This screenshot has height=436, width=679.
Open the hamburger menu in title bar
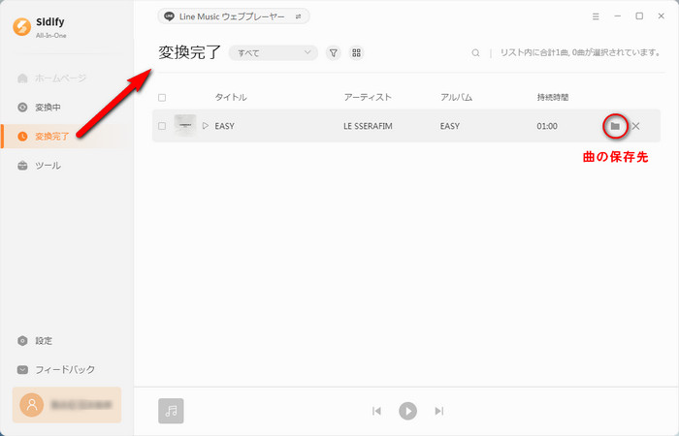tap(596, 16)
